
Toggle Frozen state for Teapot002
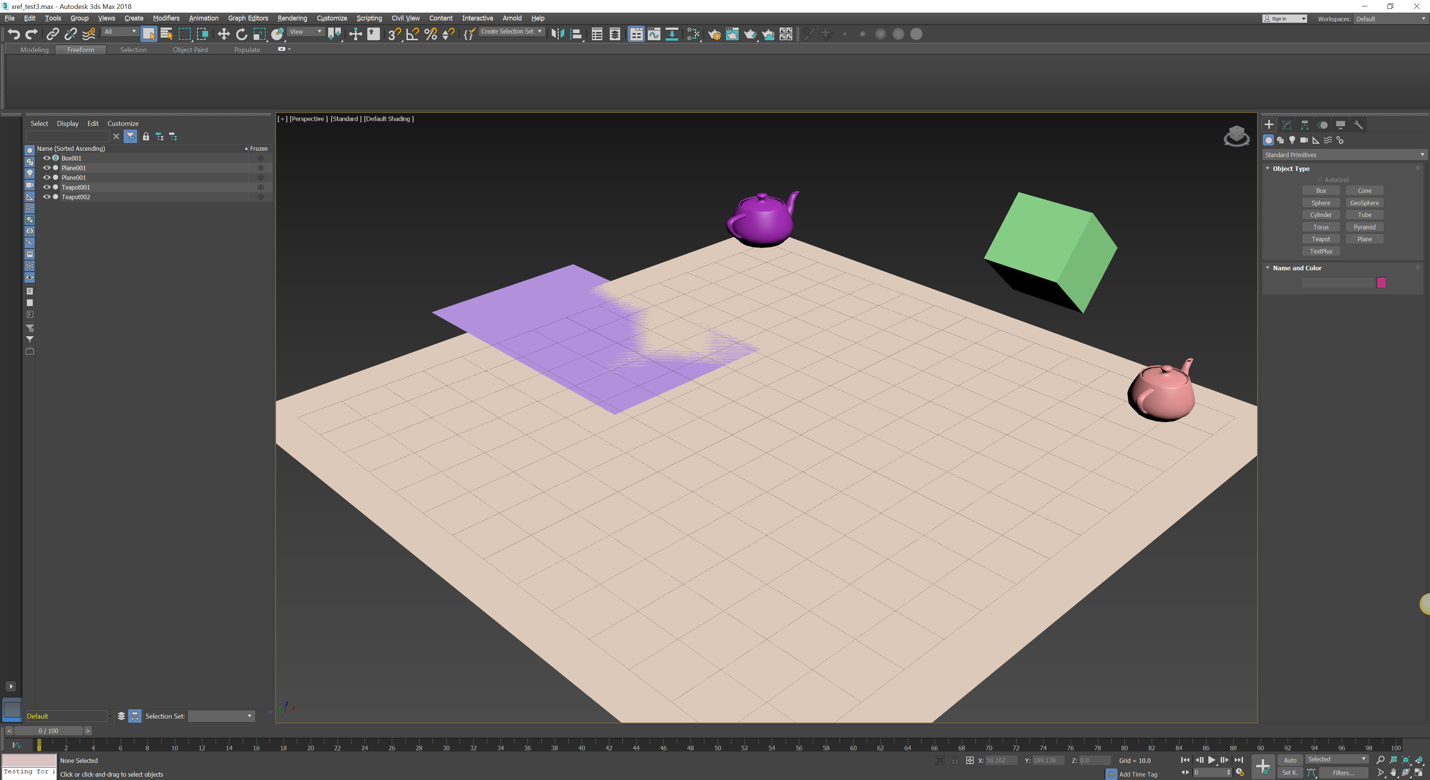point(260,197)
